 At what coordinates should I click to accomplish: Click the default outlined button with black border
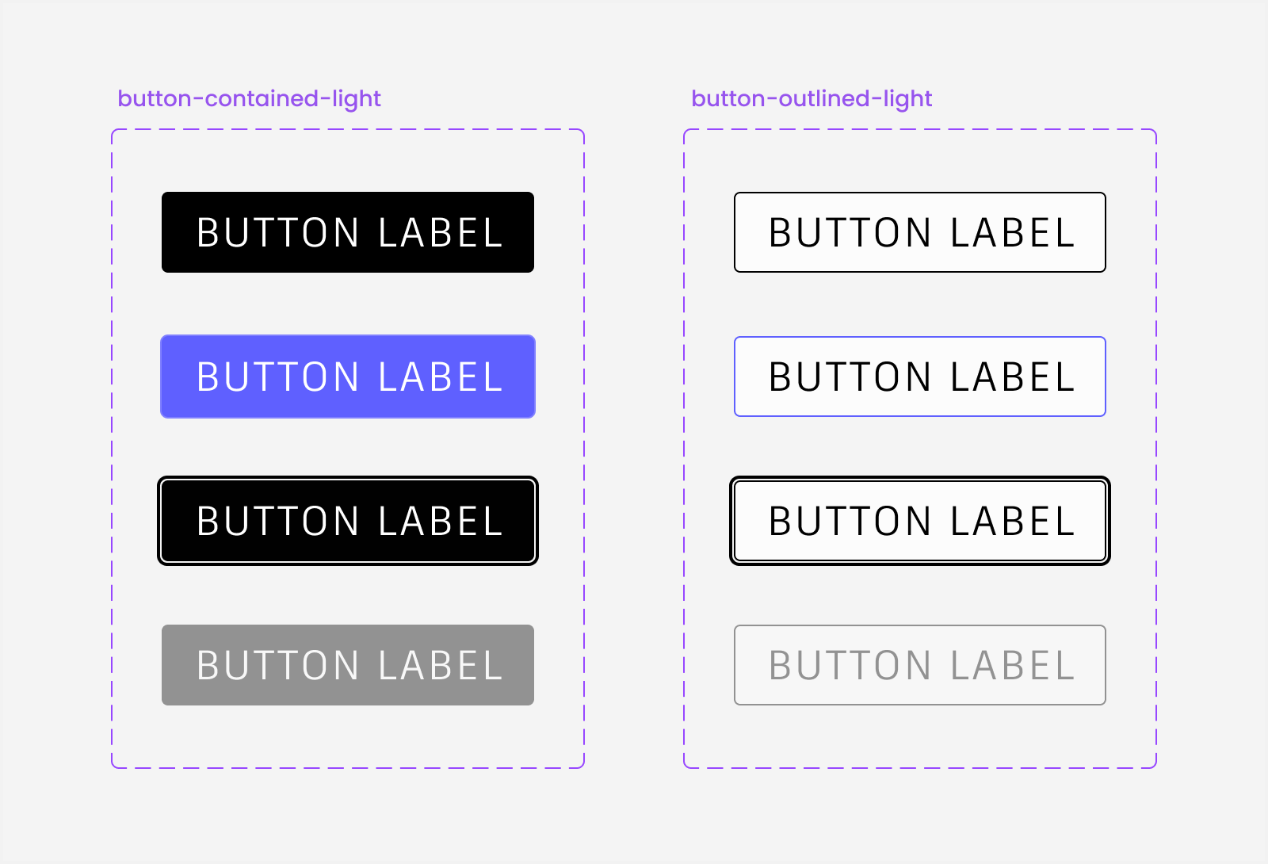point(919,232)
